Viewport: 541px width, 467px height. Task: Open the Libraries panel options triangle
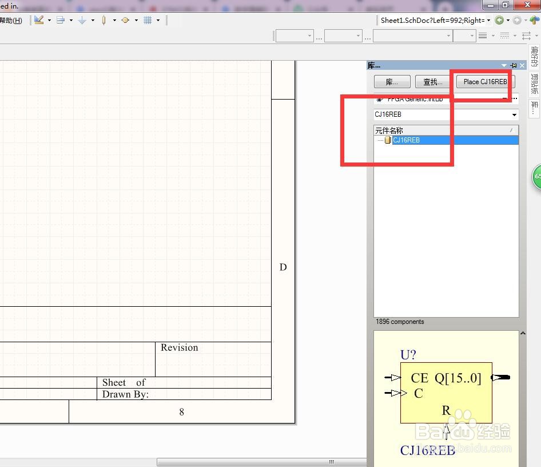click(504, 65)
